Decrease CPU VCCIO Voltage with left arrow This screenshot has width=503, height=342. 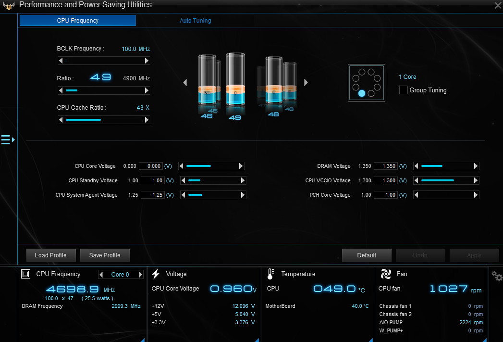(416, 180)
